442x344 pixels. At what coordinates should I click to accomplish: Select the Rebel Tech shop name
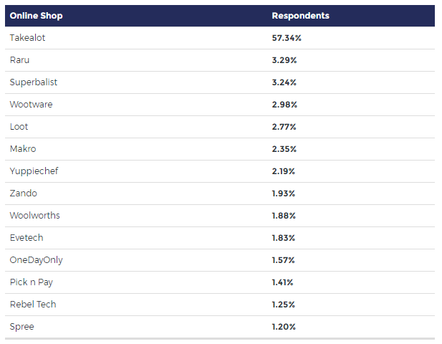coord(32,305)
